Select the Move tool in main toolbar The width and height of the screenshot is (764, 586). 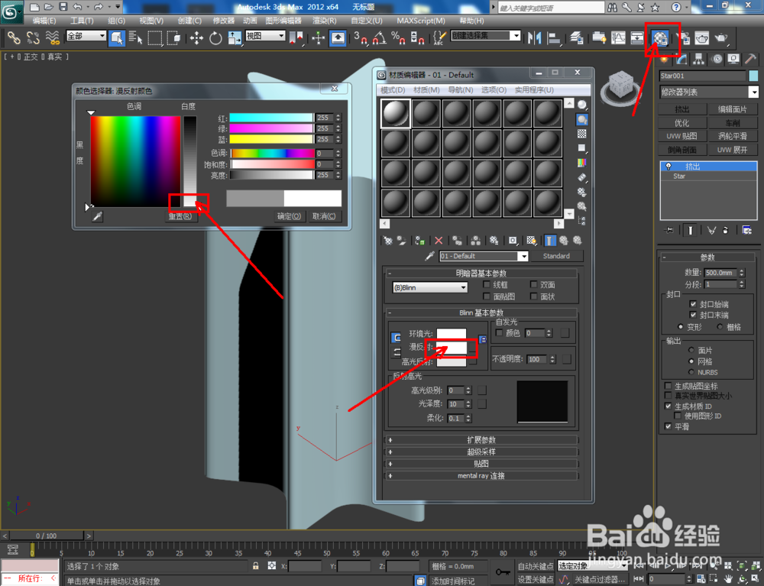tap(197, 37)
